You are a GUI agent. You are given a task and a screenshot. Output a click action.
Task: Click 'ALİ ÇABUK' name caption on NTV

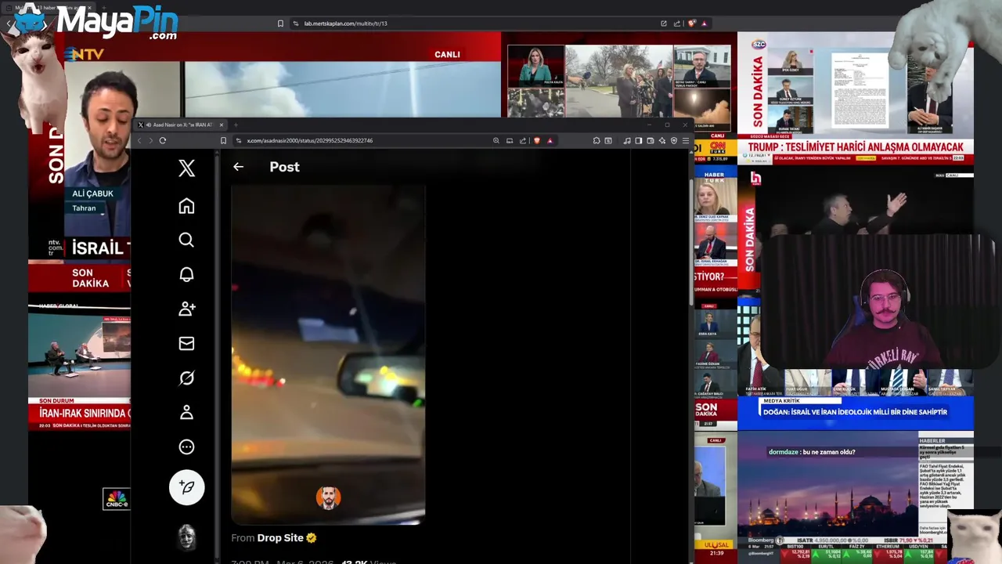(92, 193)
